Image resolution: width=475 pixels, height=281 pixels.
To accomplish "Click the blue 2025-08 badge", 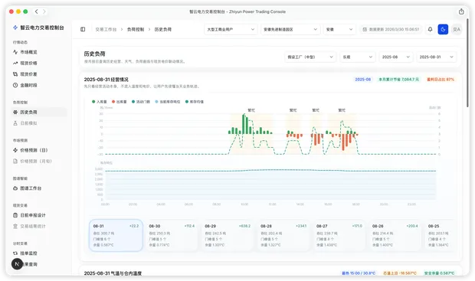I will (363, 80).
